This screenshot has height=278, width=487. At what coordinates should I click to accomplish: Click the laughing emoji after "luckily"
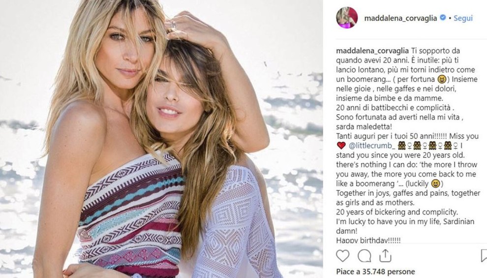pos(436,184)
